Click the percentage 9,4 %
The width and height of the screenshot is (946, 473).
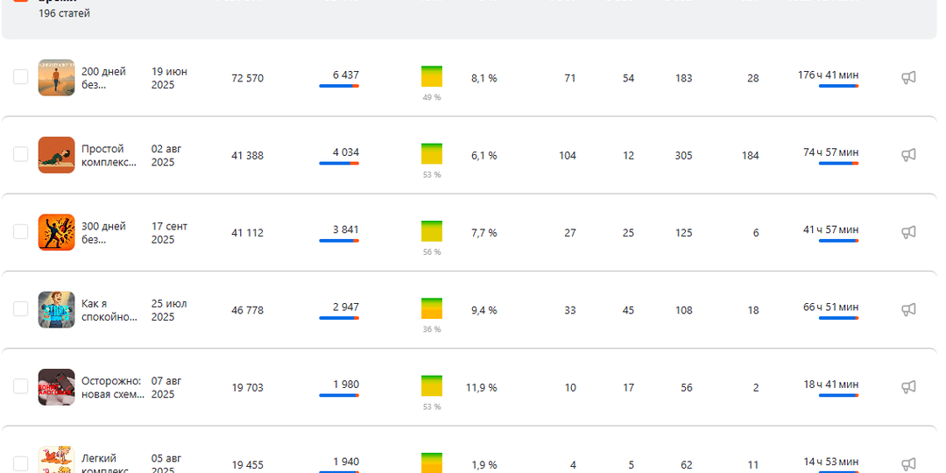point(484,310)
